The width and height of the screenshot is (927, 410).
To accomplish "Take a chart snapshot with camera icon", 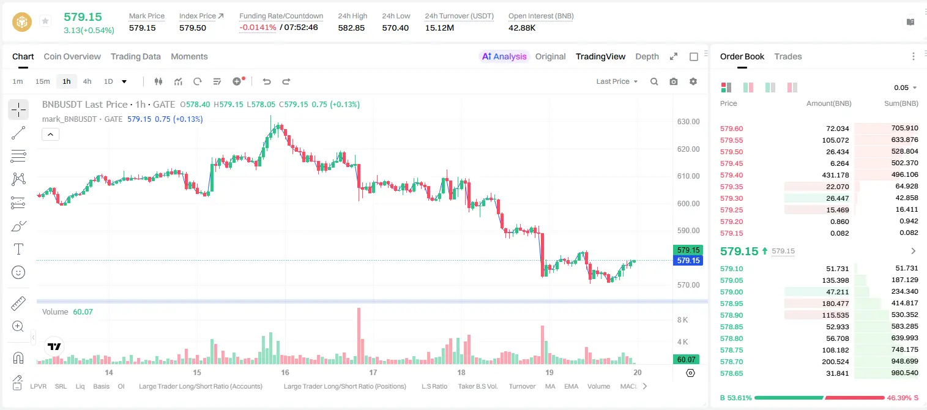I will click(x=674, y=81).
